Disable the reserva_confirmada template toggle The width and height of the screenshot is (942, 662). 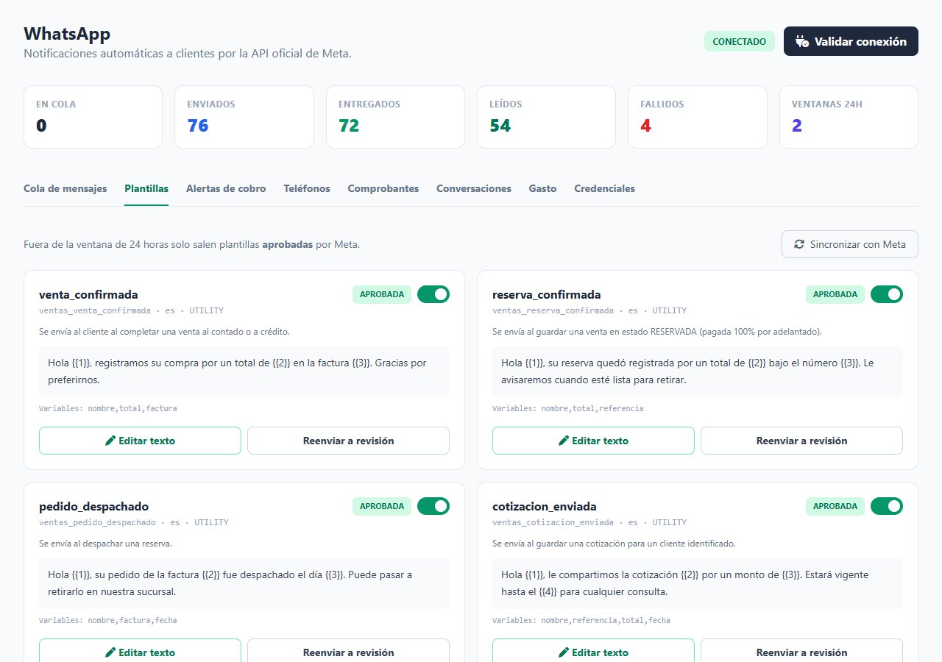pyautogui.click(x=887, y=294)
